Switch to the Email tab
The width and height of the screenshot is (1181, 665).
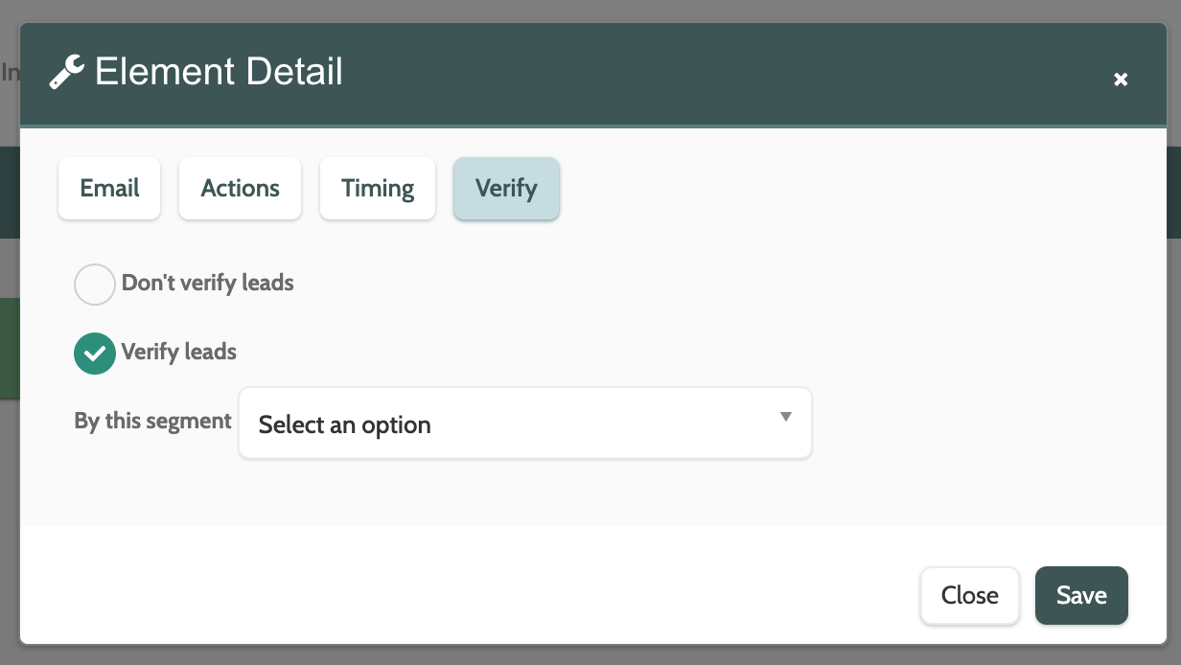(x=109, y=189)
